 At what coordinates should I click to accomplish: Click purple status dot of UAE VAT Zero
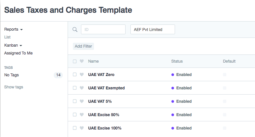click(x=173, y=75)
